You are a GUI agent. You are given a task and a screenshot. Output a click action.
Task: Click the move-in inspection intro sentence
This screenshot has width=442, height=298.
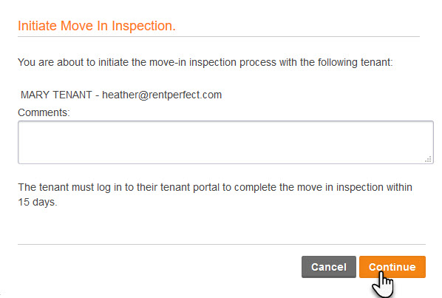click(x=205, y=62)
